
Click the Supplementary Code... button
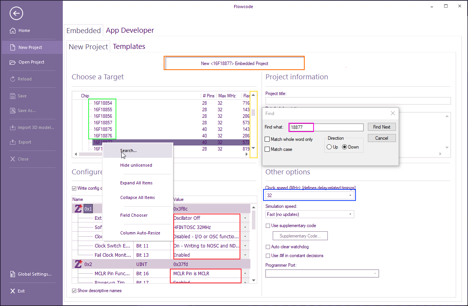(x=301, y=236)
